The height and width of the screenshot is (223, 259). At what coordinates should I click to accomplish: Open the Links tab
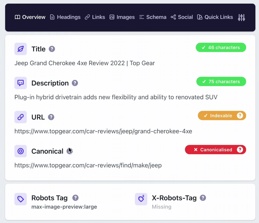tap(95, 17)
